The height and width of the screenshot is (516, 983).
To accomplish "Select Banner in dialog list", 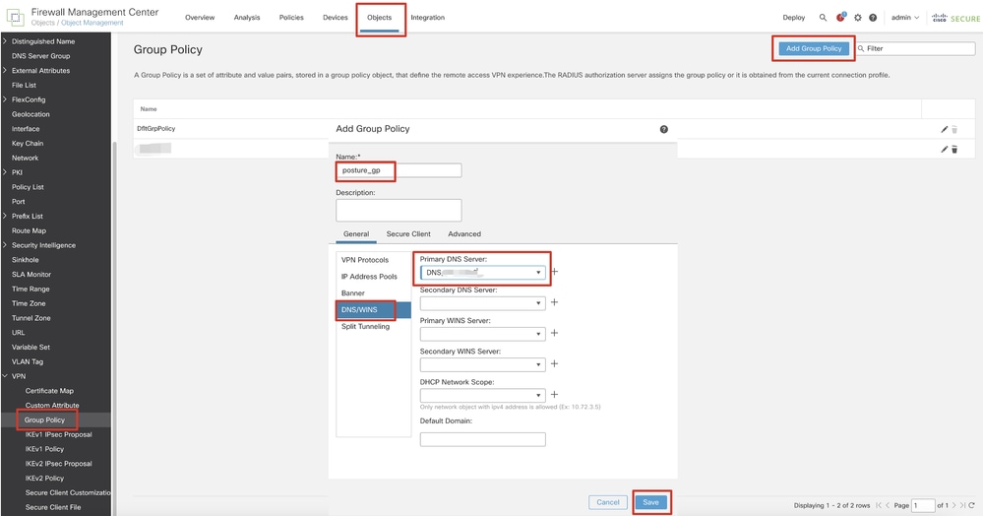I will click(353, 293).
